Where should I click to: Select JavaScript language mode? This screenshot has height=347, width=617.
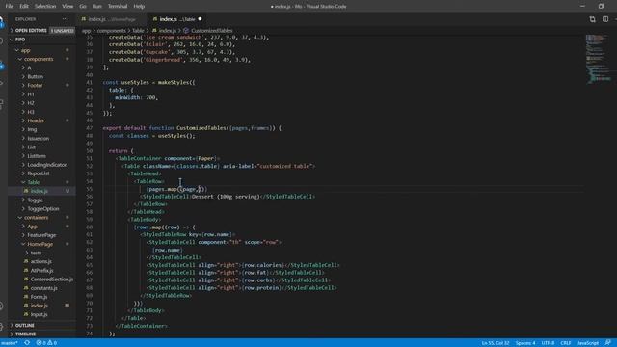coord(588,343)
